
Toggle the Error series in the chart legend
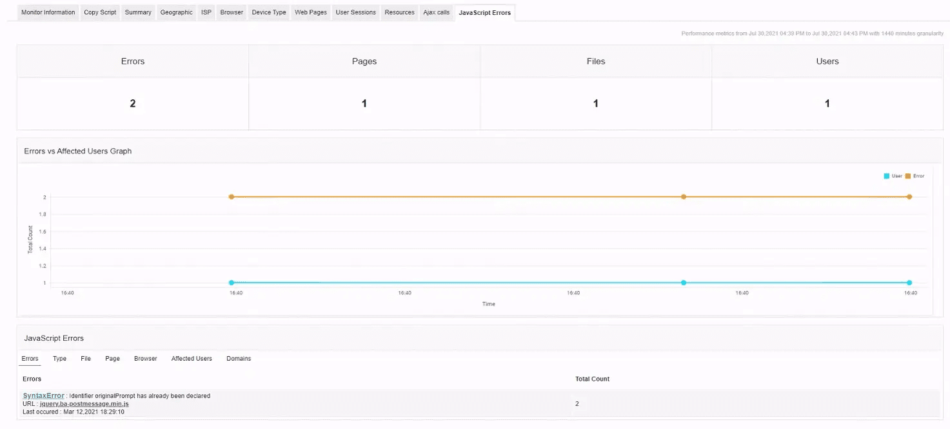916,175
